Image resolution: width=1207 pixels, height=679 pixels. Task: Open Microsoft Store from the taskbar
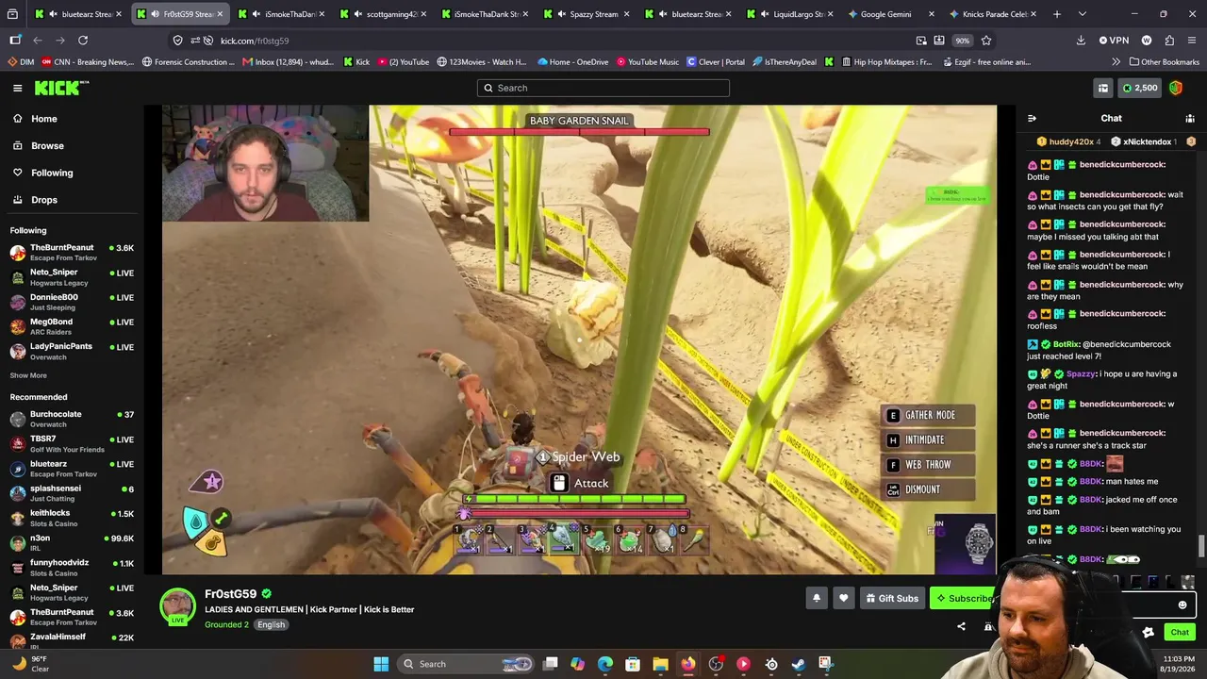pos(633,664)
